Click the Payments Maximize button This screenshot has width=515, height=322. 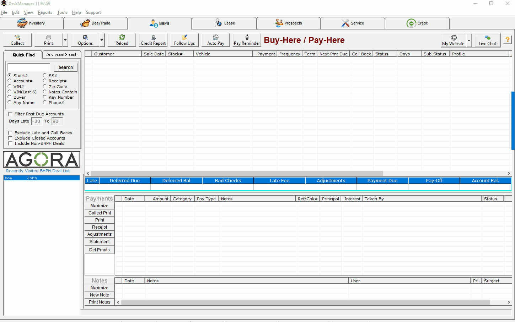100,206
